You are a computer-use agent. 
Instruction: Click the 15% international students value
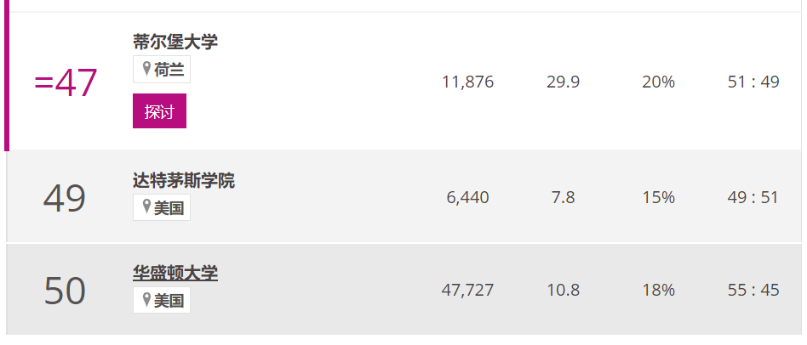tap(658, 198)
